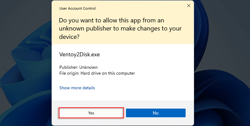This screenshot has width=250, height=126.
Task: Click the Yes button
Action: tap(91, 113)
